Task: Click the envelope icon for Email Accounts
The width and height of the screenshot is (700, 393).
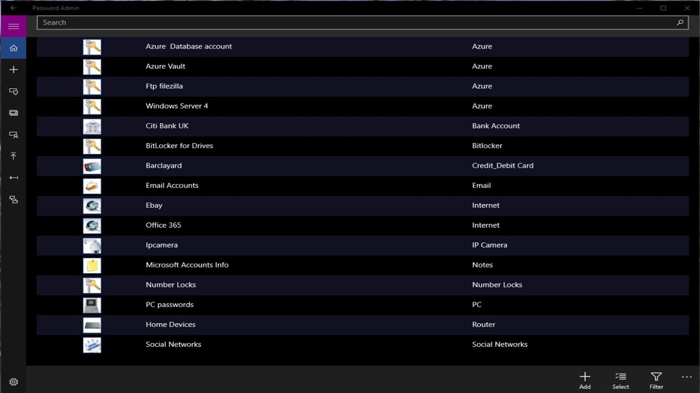Action: (92, 186)
